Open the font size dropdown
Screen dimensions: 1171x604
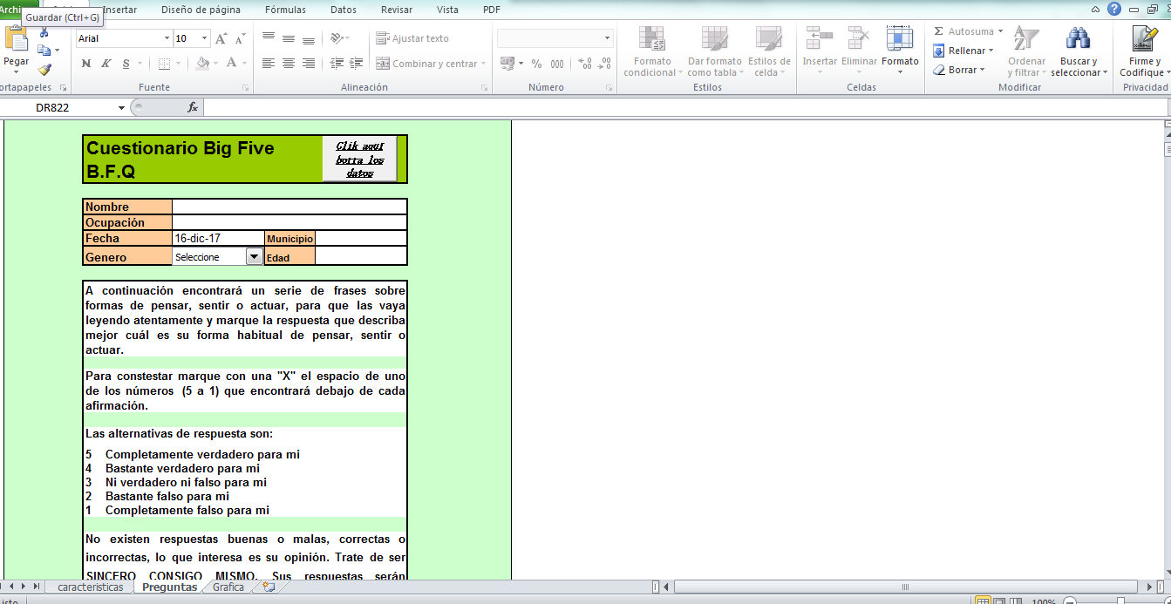pyautogui.click(x=205, y=38)
